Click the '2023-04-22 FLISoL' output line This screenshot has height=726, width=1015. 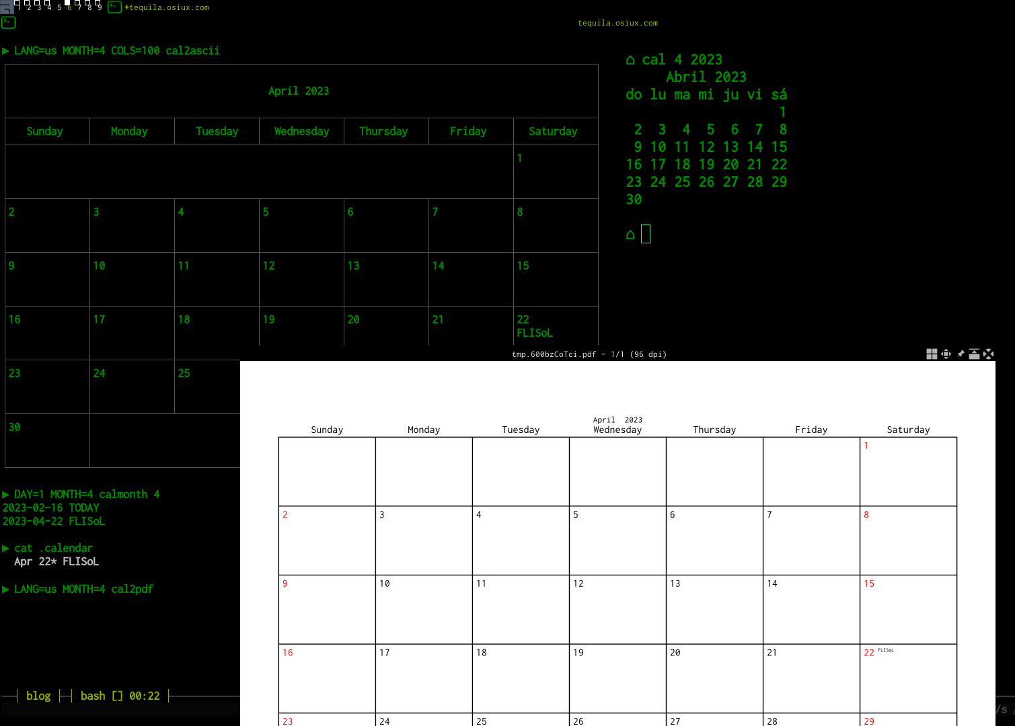[x=54, y=521]
